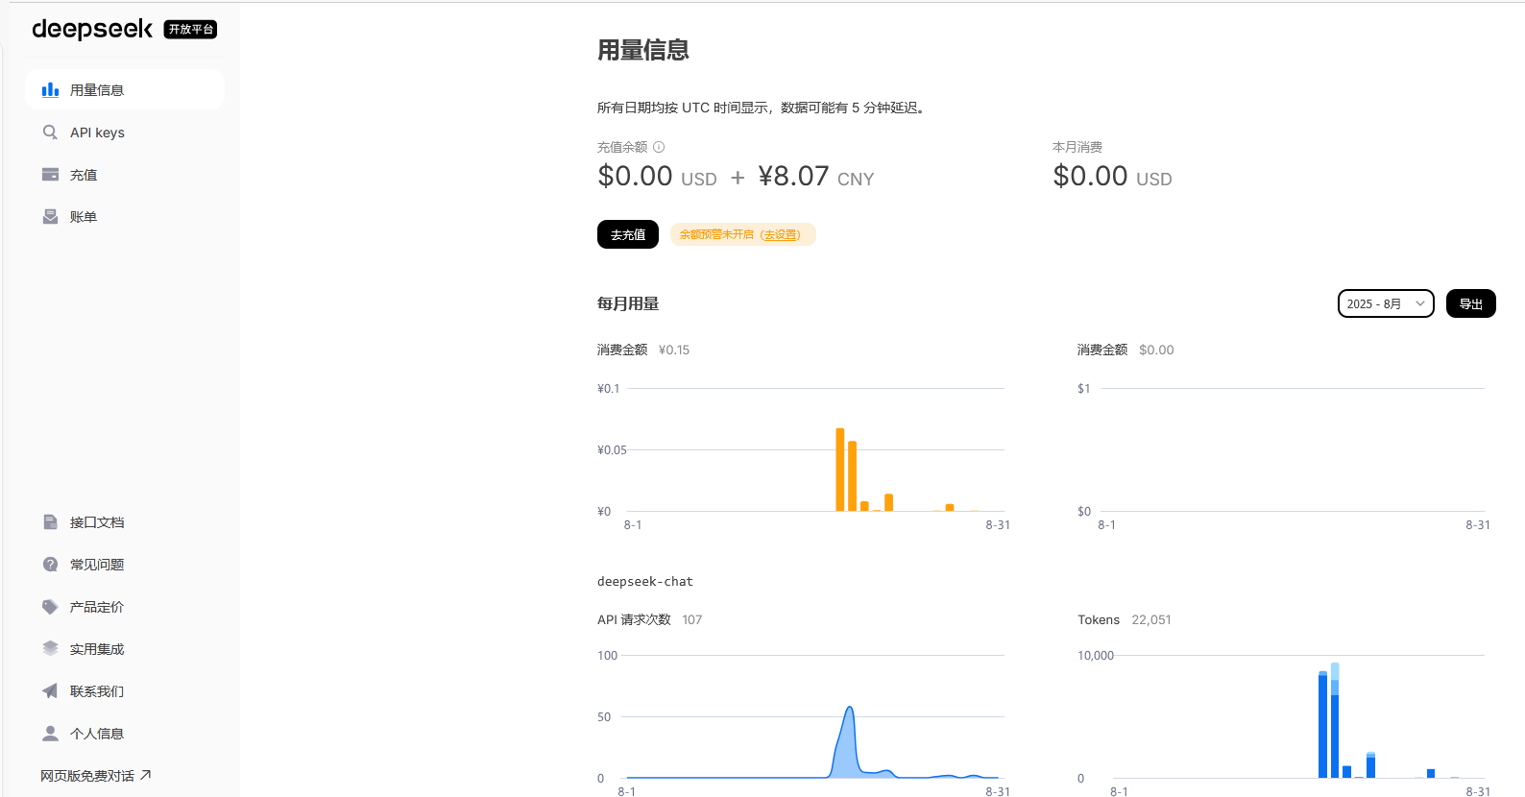
Task: Click the 导出 export button
Action: click(1470, 303)
